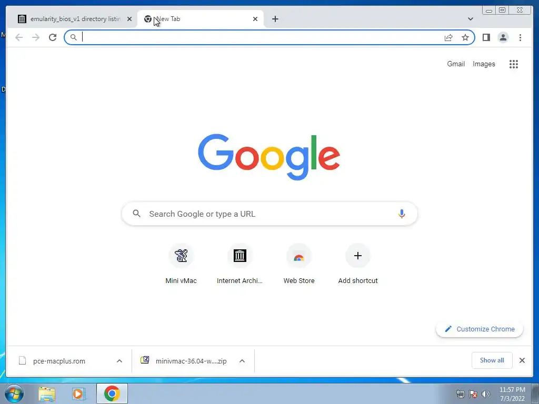Image resolution: width=539 pixels, height=404 pixels.
Task: Open Chrome three-dot menu
Action: tap(520, 37)
